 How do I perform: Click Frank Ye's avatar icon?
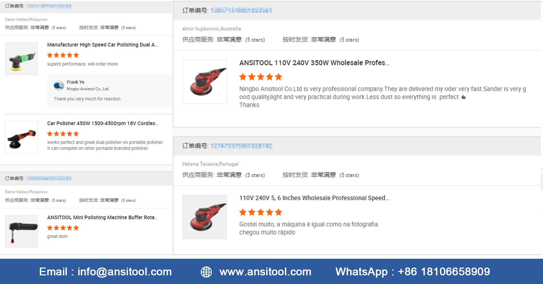[59, 85]
